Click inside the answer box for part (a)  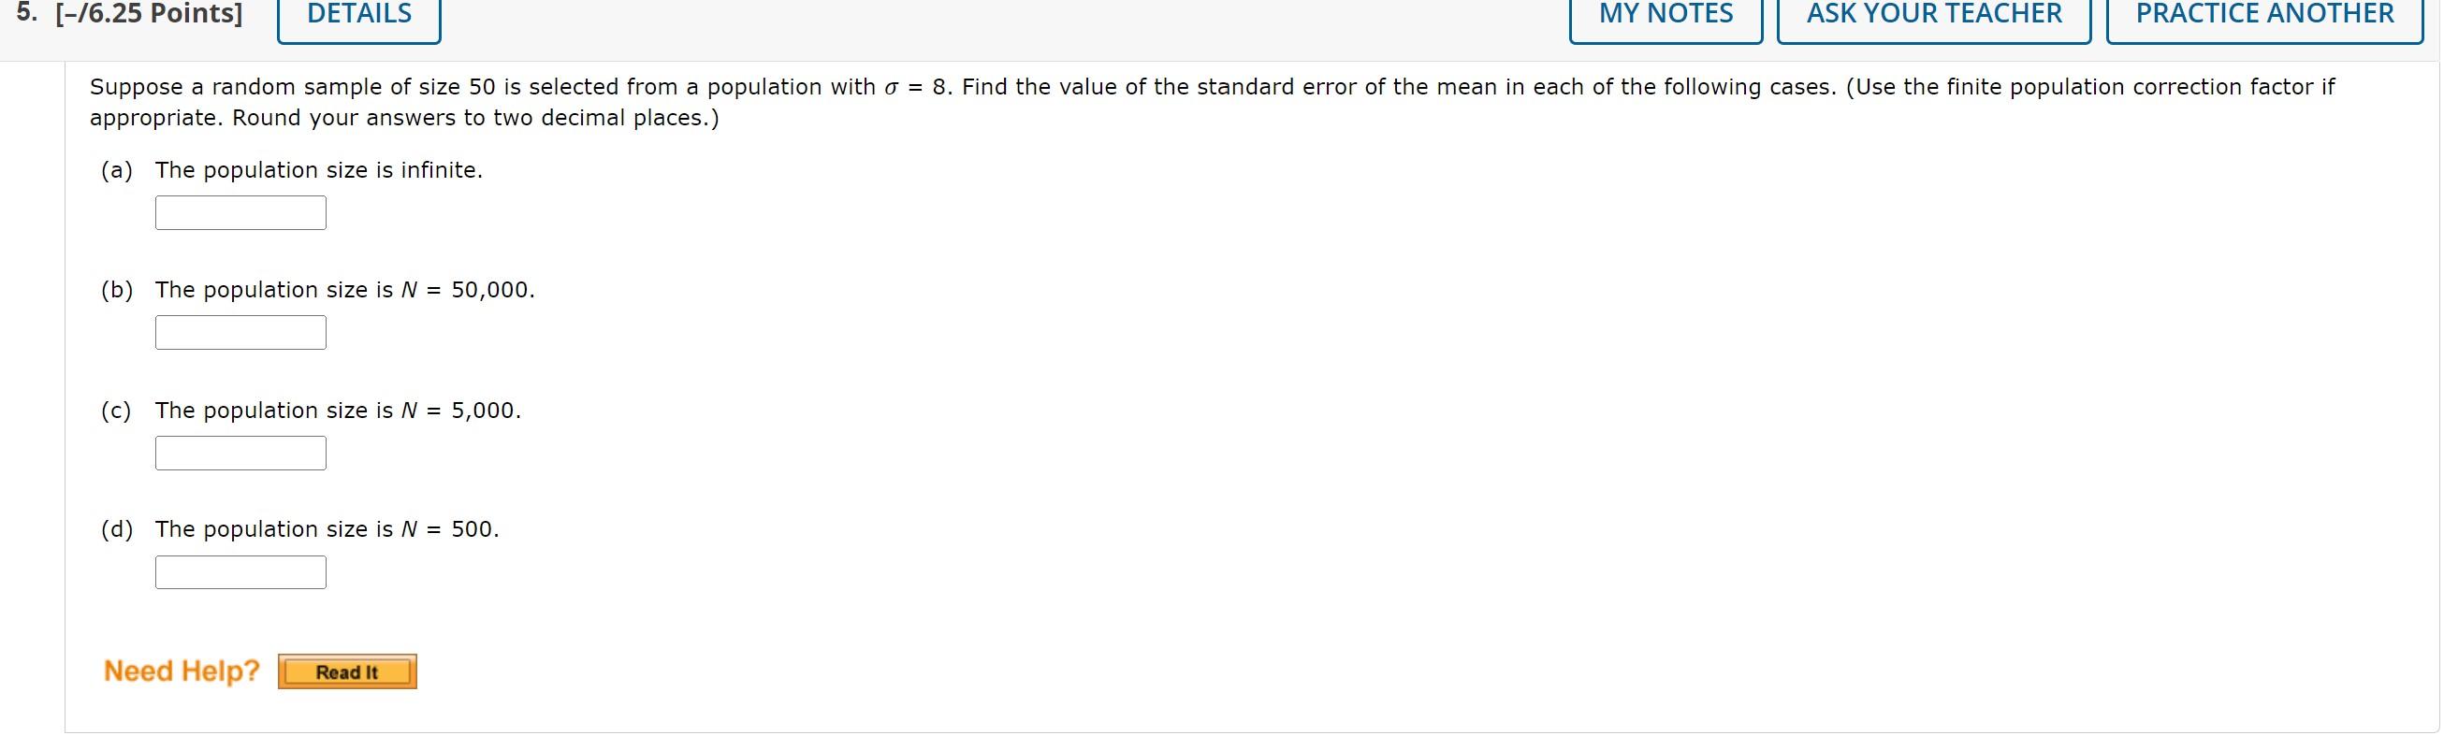pyautogui.click(x=240, y=212)
